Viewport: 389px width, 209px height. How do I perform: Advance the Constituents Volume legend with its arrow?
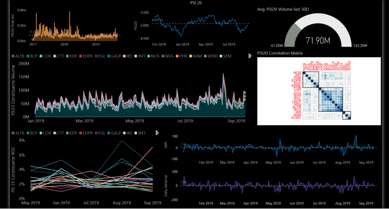[250, 56]
